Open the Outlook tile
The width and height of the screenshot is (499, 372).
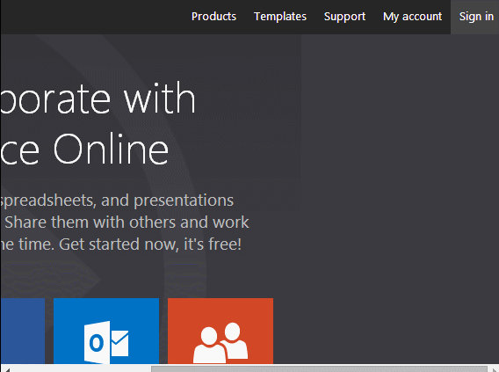click(106, 332)
